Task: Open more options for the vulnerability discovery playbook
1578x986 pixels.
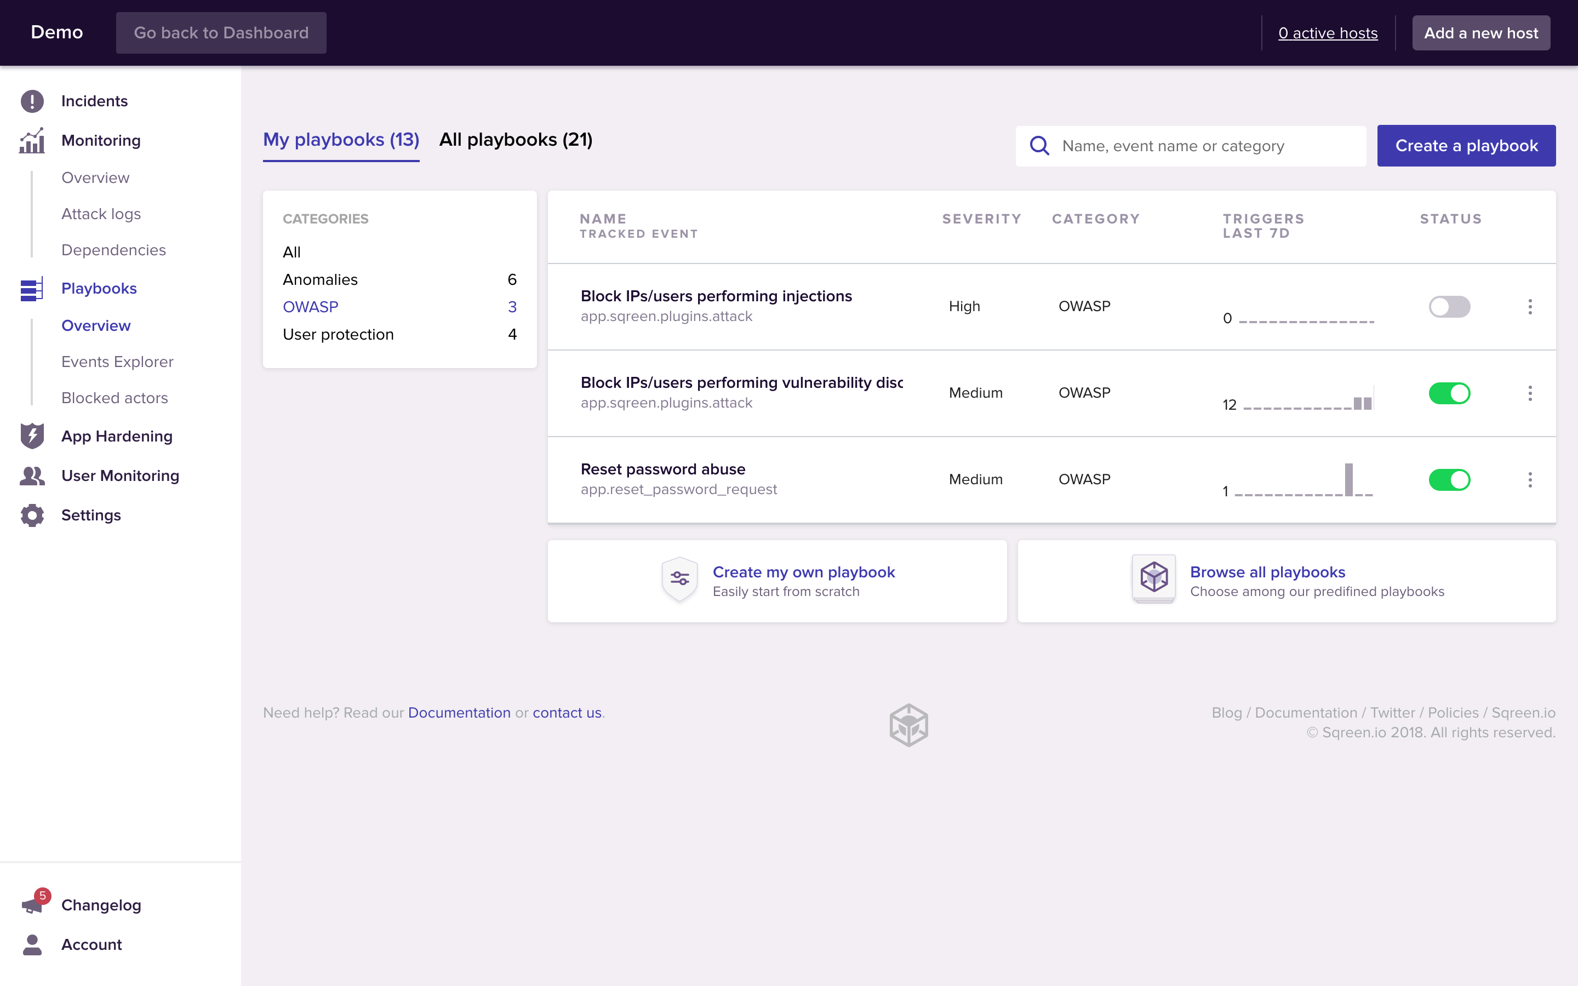Action: click(1530, 393)
